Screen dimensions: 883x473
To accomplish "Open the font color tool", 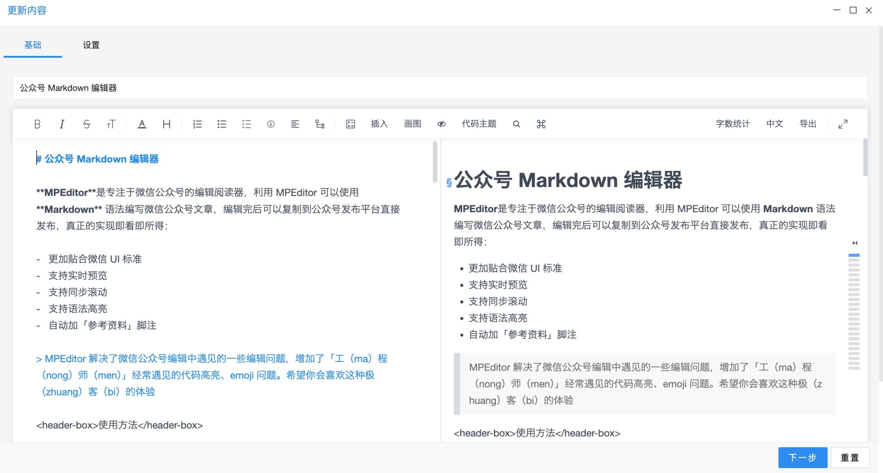I will 142,124.
